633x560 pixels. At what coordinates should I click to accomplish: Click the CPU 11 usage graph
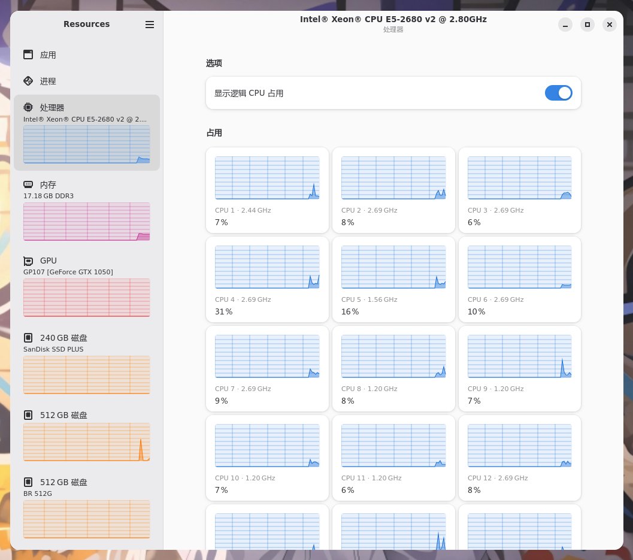tap(393, 446)
